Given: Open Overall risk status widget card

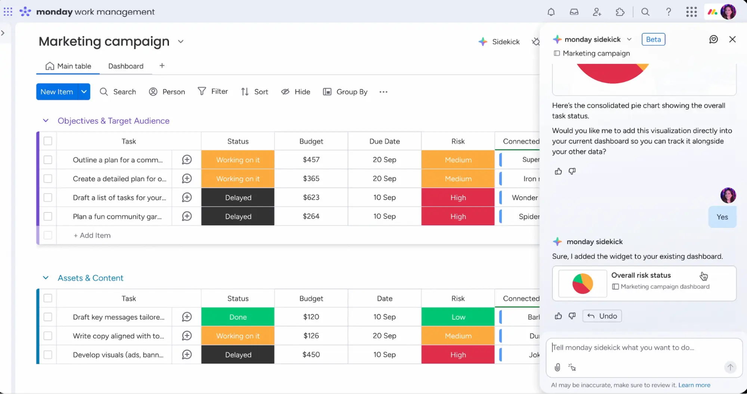Looking at the screenshot, I should tap(644, 283).
